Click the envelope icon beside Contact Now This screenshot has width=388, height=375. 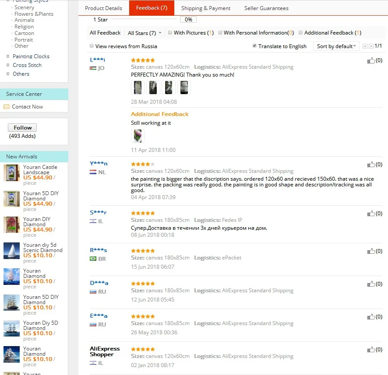click(x=7, y=107)
